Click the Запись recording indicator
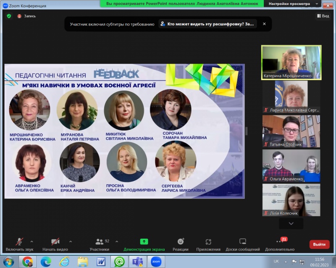 pyautogui.click(x=26, y=16)
